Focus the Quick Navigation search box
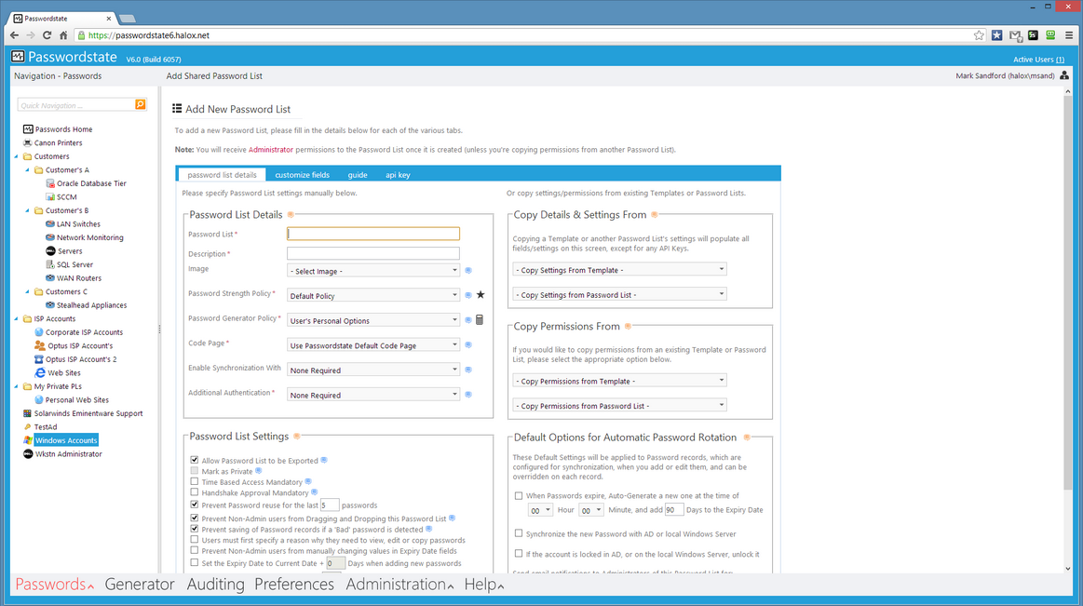The width and height of the screenshot is (1083, 606). (x=76, y=105)
